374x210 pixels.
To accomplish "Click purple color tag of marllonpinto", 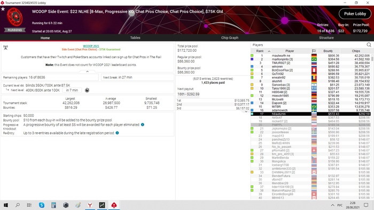I will [x=252, y=59].
